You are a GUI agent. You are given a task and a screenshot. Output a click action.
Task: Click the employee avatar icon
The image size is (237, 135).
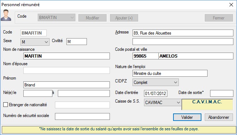pyautogui.click(x=6, y=15)
